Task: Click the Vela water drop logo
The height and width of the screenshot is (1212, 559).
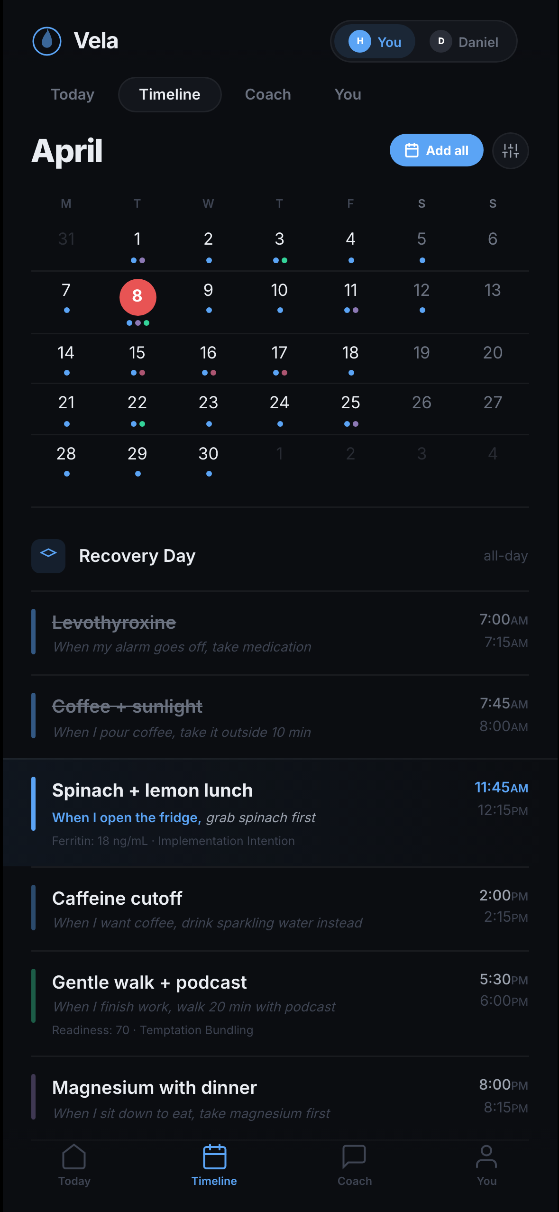Action: [x=47, y=41]
